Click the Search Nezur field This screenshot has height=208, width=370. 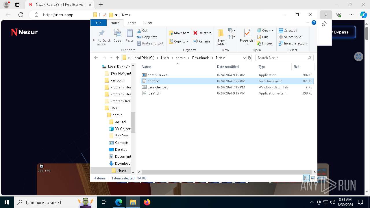click(x=284, y=58)
